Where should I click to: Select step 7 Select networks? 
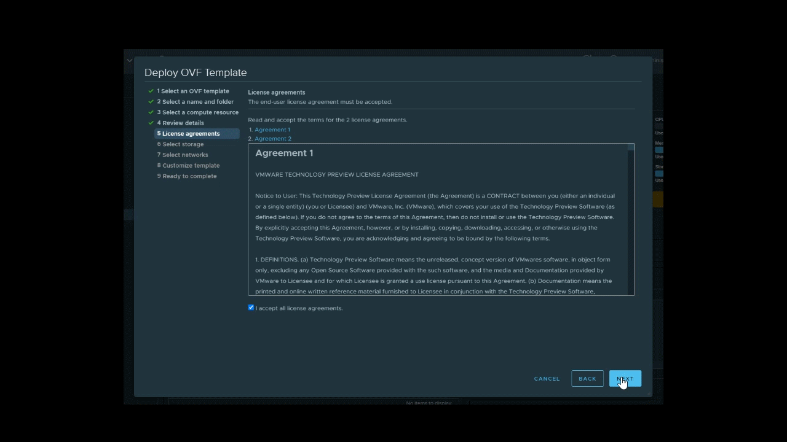pos(182,155)
